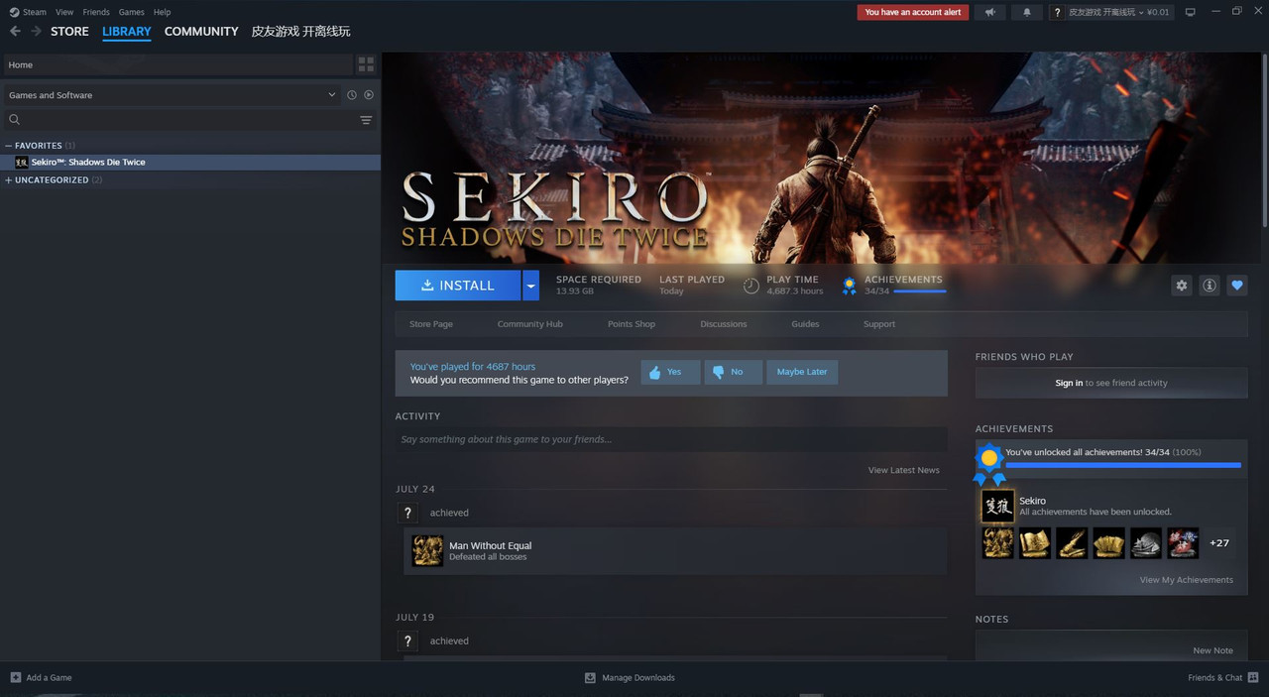Open the Games menu
1269x697 pixels.
click(x=131, y=12)
